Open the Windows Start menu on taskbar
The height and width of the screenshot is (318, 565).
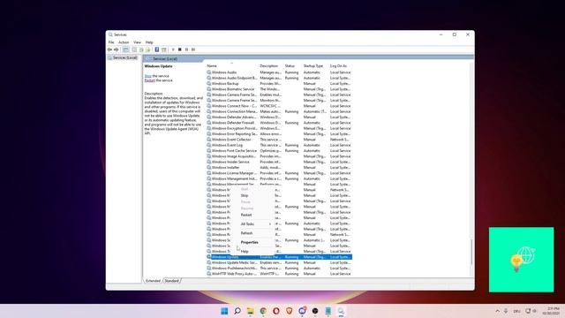pos(224,311)
